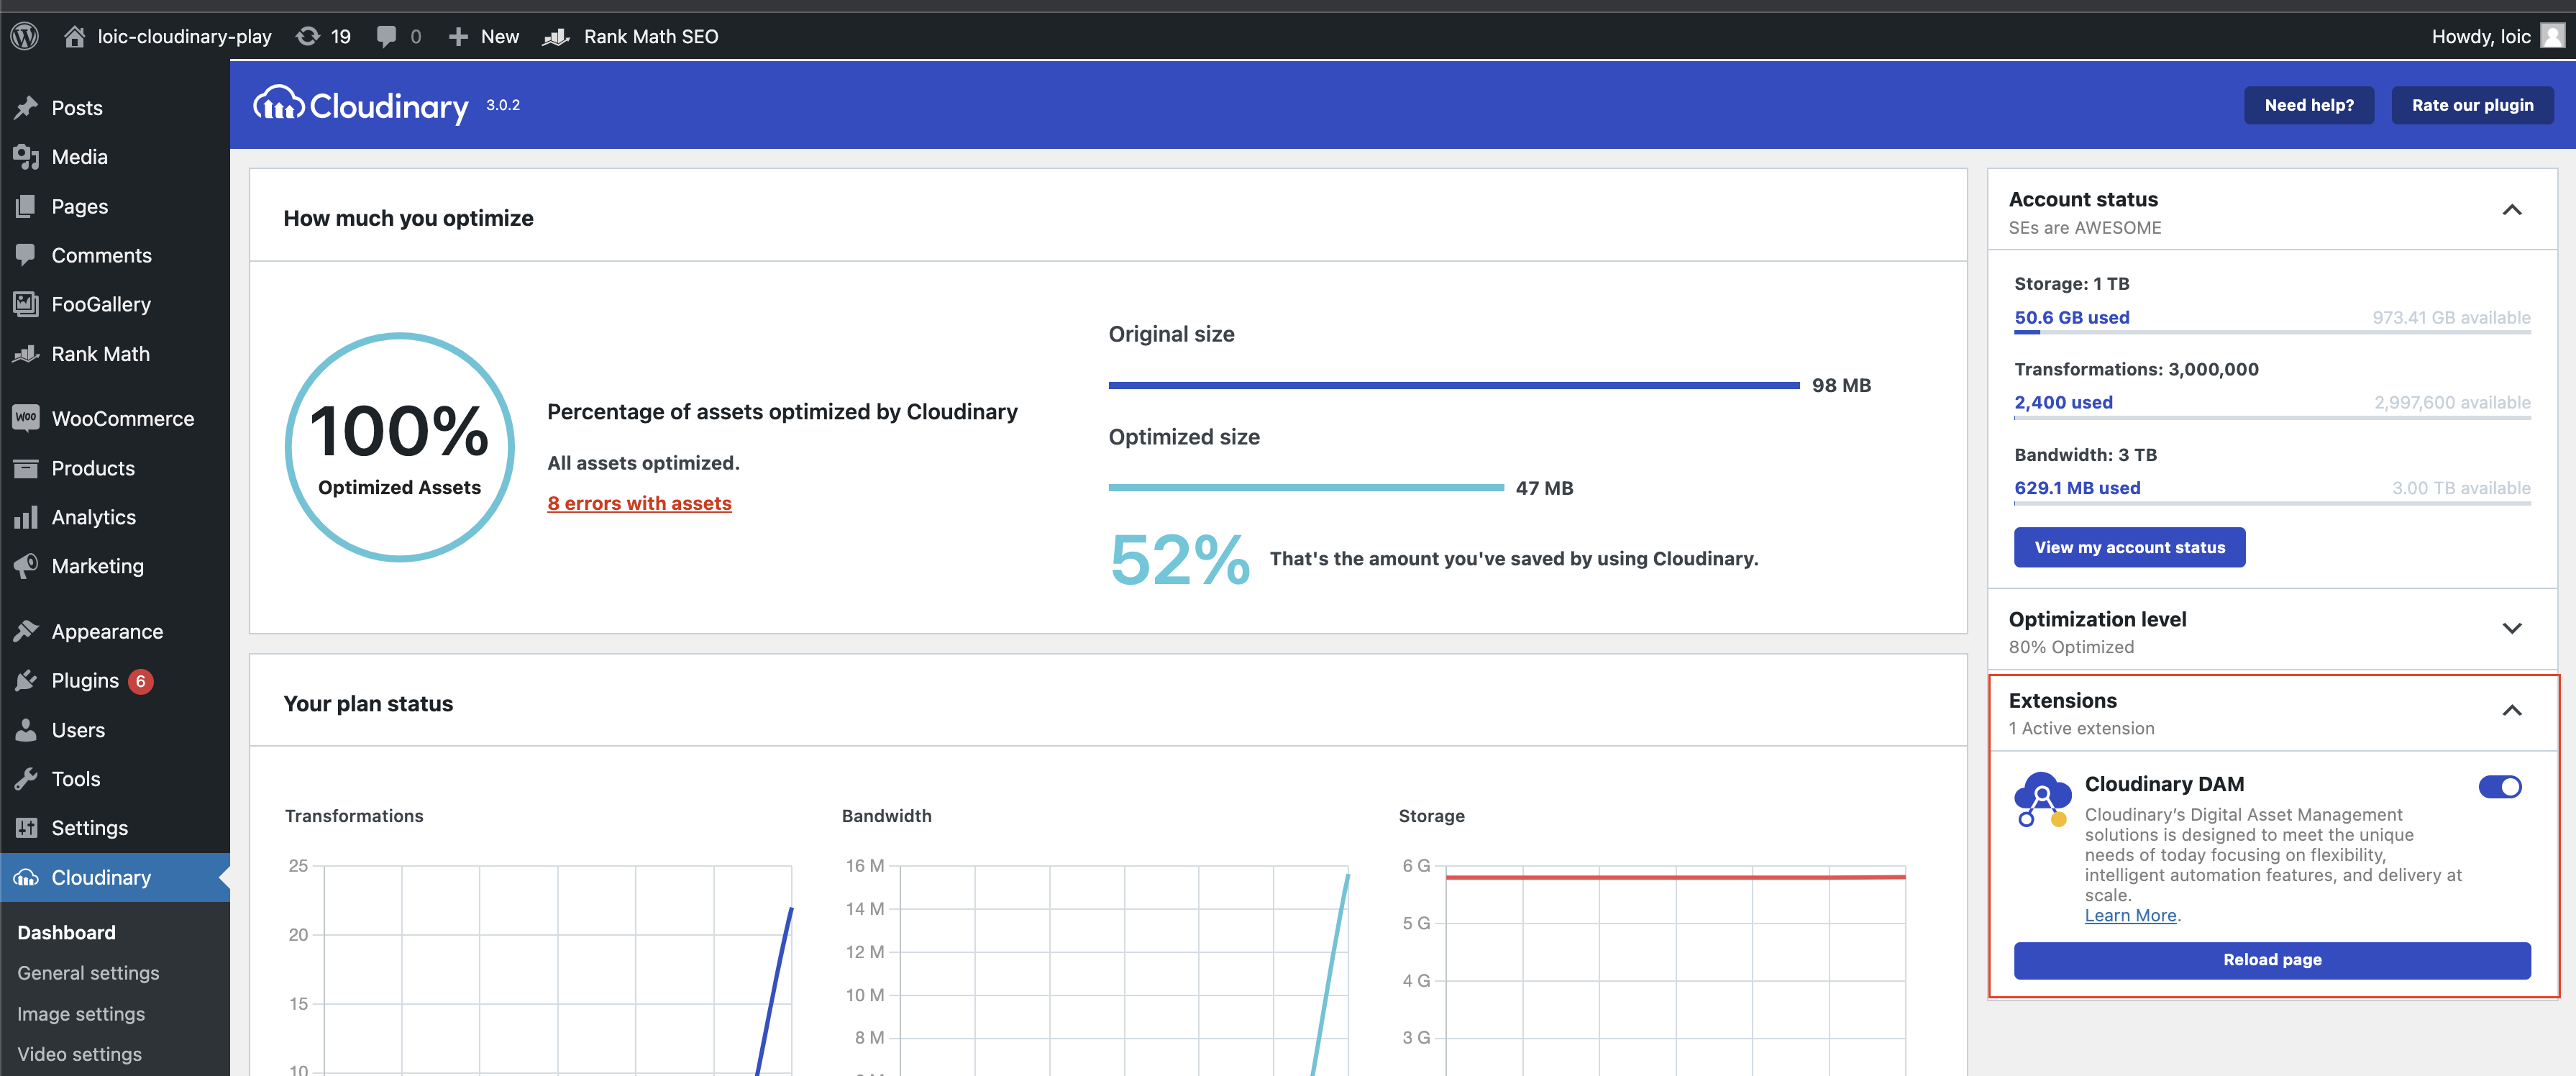2576x1076 pixels.
Task: Open Image settings submenu item
Action: 81,1014
